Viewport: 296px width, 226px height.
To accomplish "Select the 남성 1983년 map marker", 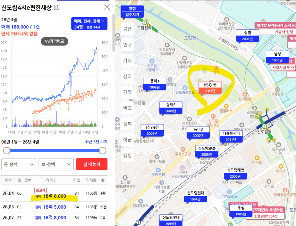I will click(277, 57).
